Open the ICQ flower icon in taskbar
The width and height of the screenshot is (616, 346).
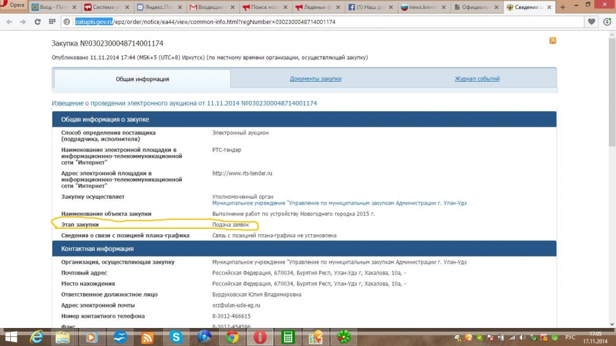pyautogui.click(x=344, y=337)
